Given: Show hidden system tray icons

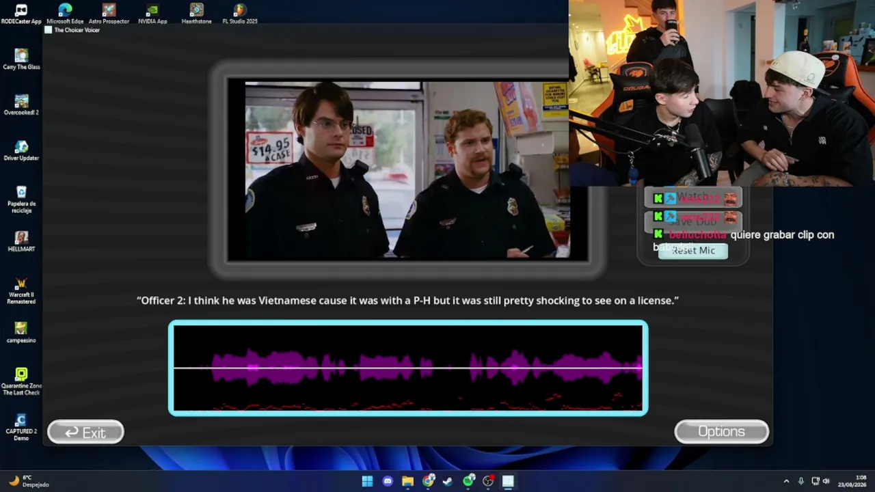Looking at the screenshot, I should tap(786, 481).
